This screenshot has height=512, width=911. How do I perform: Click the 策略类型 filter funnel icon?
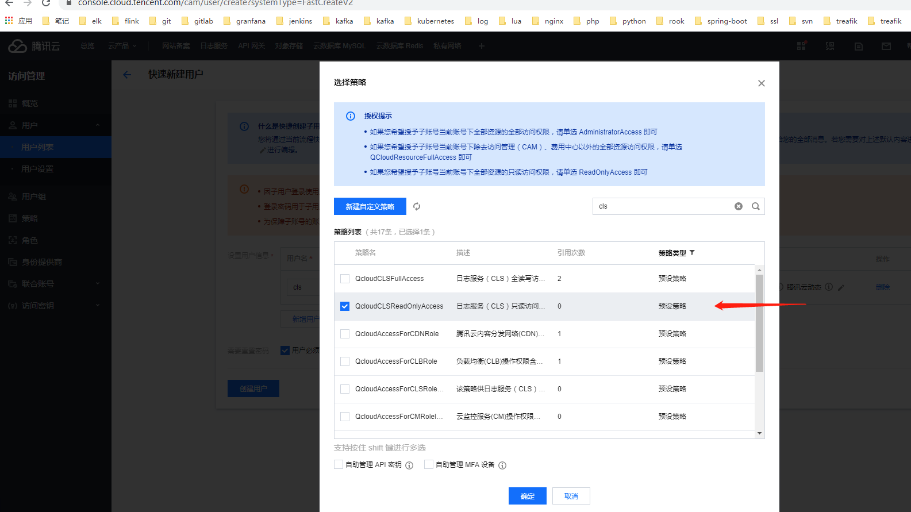pyautogui.click(x=692, y=253)
